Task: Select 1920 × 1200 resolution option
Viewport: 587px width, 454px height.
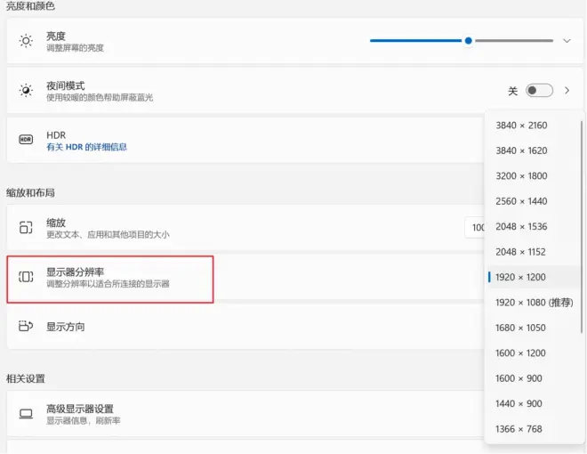Action: click(533, 277)
